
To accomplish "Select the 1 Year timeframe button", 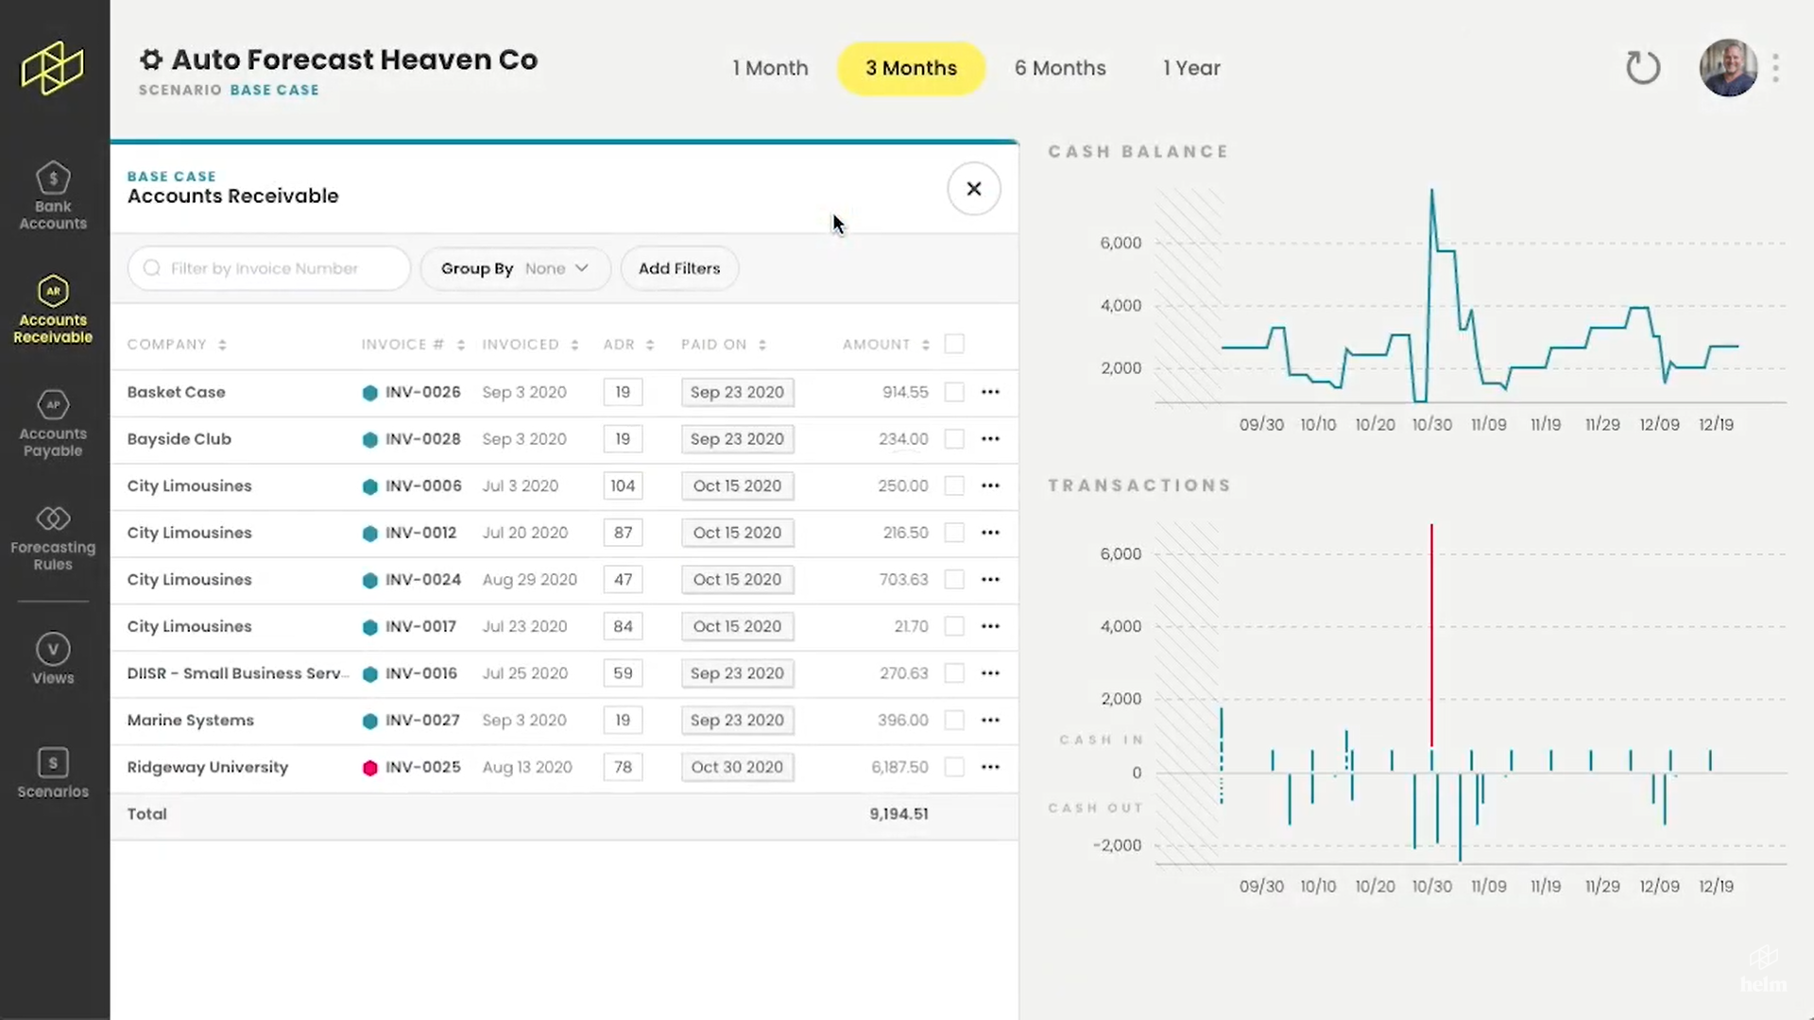I will tap(1191, 67).
